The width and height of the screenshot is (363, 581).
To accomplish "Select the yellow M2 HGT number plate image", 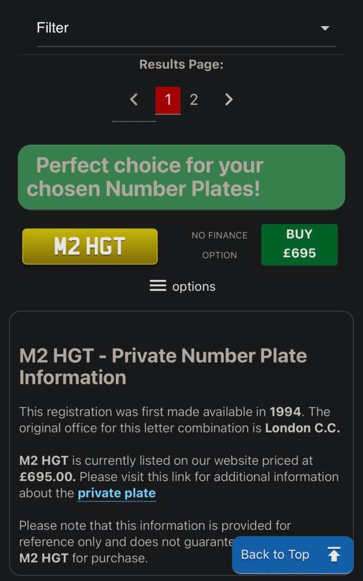I will tap(89, 246).
